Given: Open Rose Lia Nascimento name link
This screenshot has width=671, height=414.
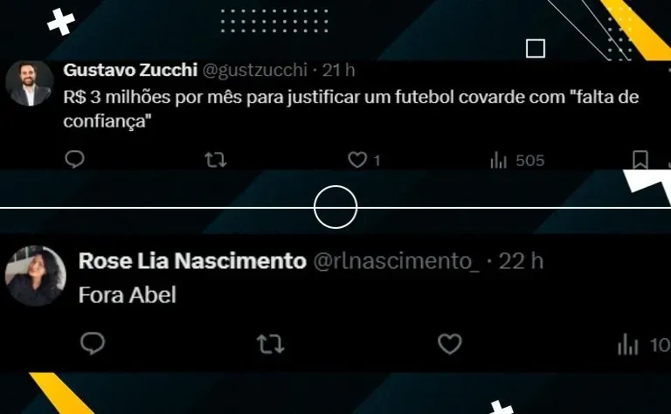Looking at the screenshot, I should 192,261.
